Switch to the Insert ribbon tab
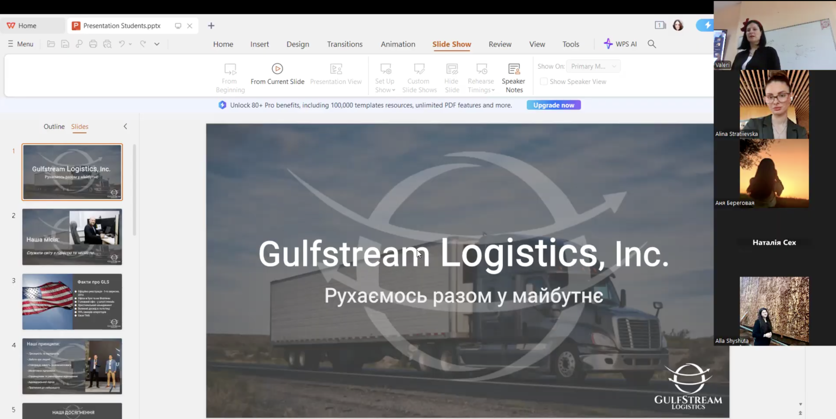This screenshot has height=419, width=836. (x=260, y=44)
